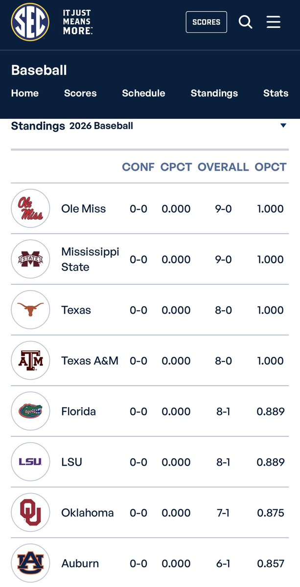The image size is (300, 587).
Task: Click the Auburn AU logo
Action: [x=30, y=564]
